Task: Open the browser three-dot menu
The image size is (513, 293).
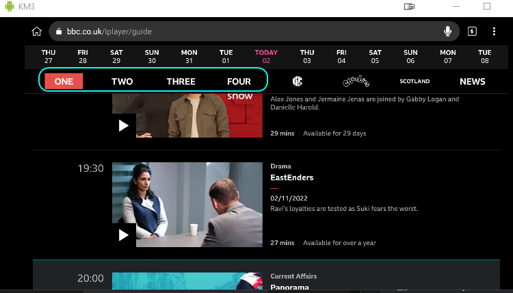Action: (494, 31)
